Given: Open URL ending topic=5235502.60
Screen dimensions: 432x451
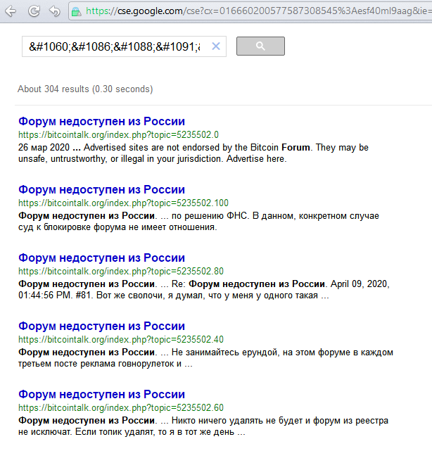Looking at the screenshot, I should 121,407.
